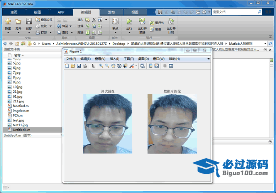Switch to the APP tab
276x193 pixels.
pyautogui.click(x=61, y=12)
